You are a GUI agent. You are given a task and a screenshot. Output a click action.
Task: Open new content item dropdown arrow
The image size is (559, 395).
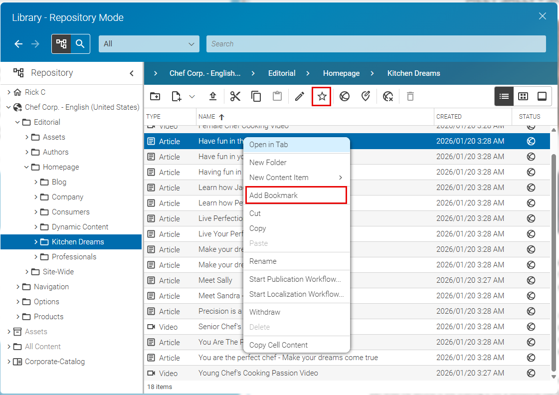click(192, 96)
